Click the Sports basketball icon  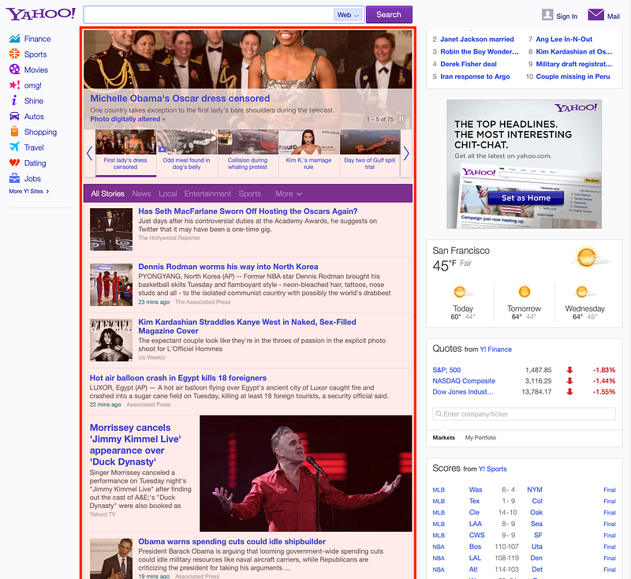tap(14, 54)
